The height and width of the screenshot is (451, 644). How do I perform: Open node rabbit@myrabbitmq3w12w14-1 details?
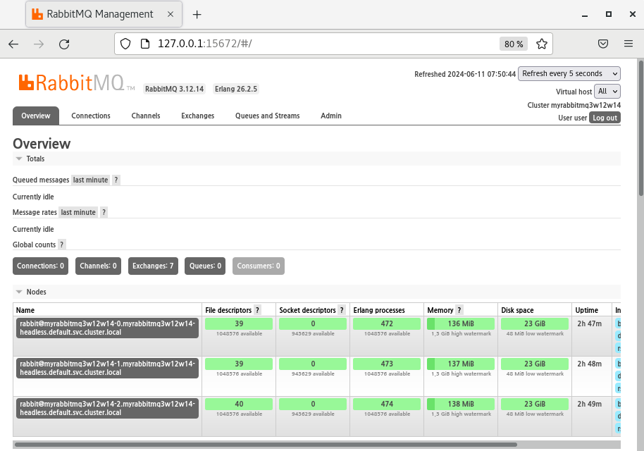[x=107, y=368]
